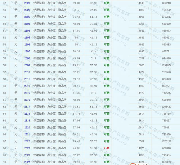Open room 2509 link

pyautogui.click(x=27, y=65)
